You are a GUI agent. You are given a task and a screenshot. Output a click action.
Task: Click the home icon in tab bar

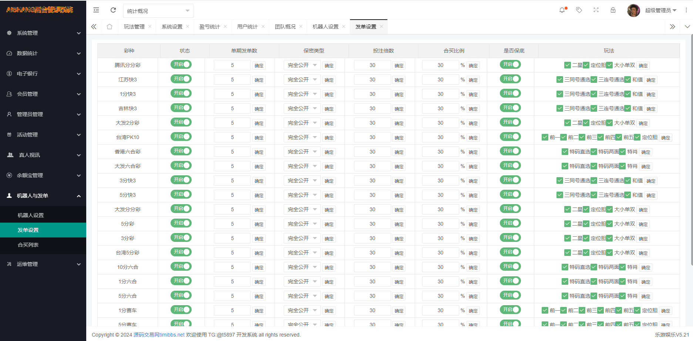110,26
